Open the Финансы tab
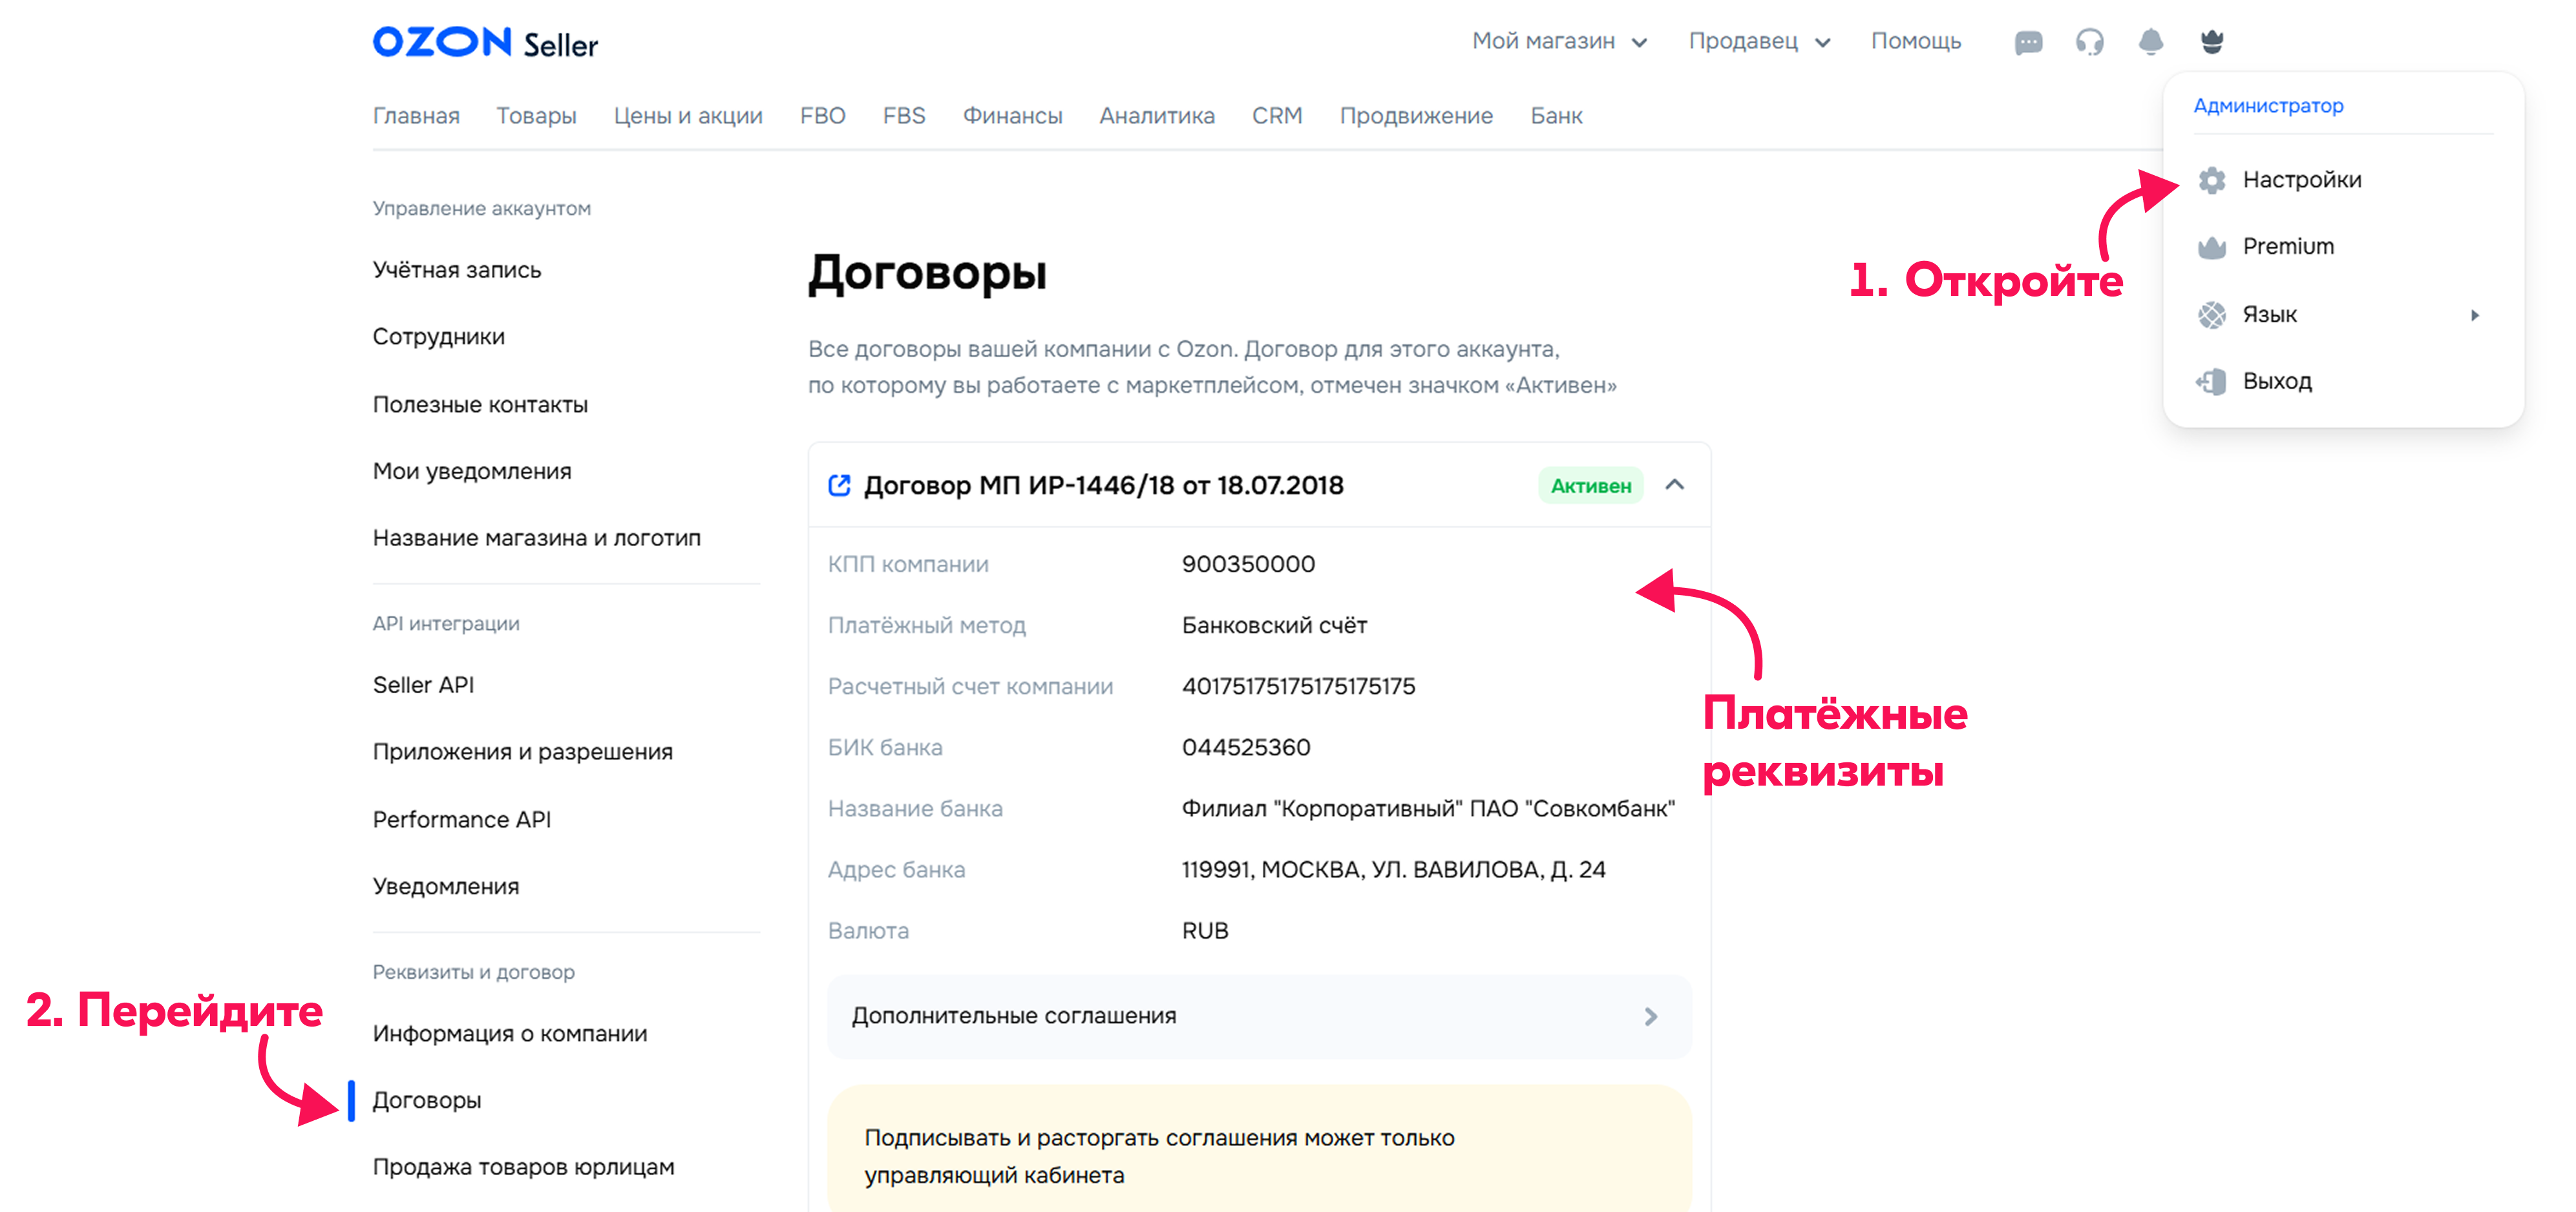The height and width of the screenshot is (1212, 2576). 1012,116
